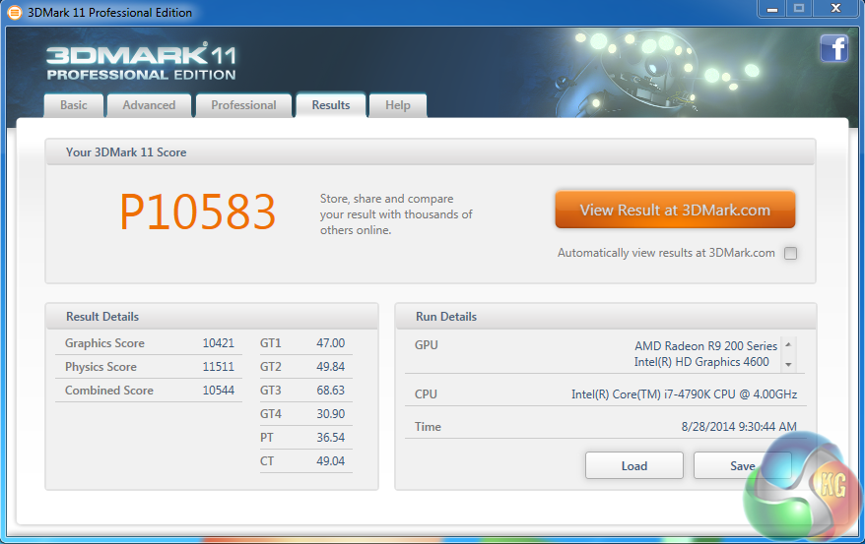Open the Facebook share icon
The height and width of the screenshot is (544, 865).
tap(833, 48)
